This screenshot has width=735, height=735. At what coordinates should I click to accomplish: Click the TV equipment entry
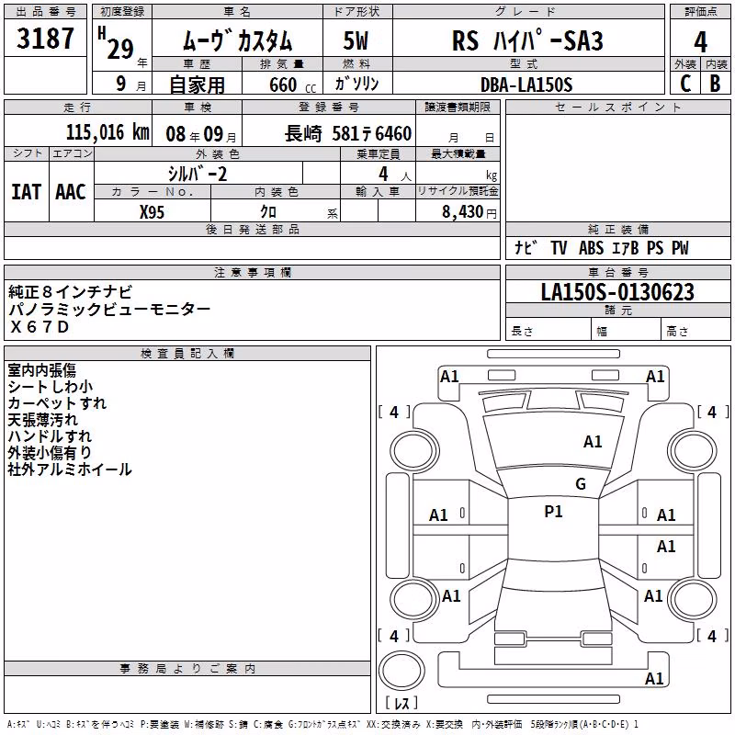point(559,247)
